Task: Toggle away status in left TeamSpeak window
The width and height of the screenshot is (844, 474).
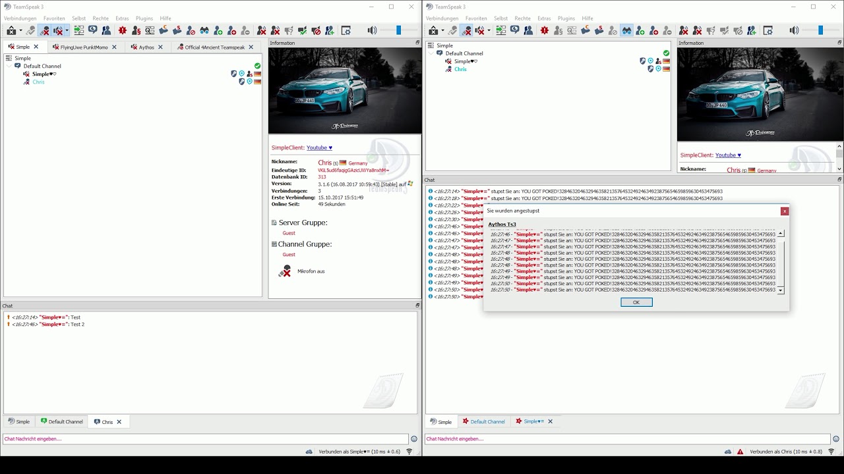Action: [11, 30]
